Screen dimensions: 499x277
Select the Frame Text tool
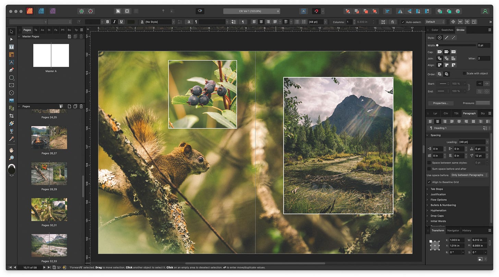point(12,47)
